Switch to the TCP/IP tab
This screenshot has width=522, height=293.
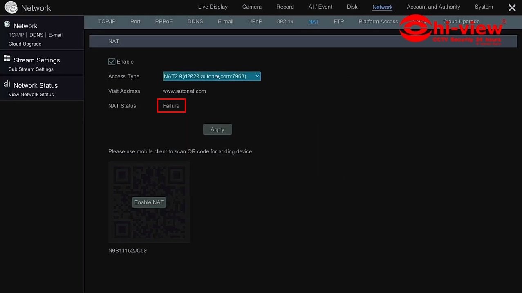click(107, 22)
